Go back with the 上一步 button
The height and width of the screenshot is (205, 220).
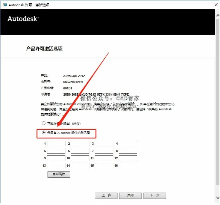click(106, 196)
